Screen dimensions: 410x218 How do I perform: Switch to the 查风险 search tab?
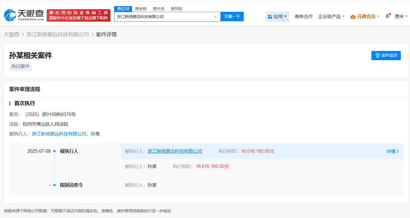point(176,9)
